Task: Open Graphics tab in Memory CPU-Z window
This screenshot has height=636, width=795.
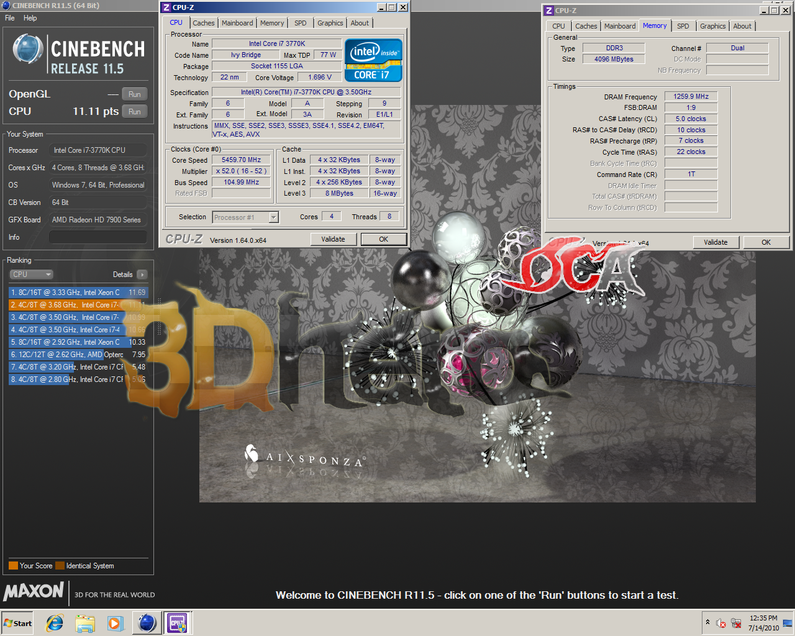Action: tap(713, 26)
